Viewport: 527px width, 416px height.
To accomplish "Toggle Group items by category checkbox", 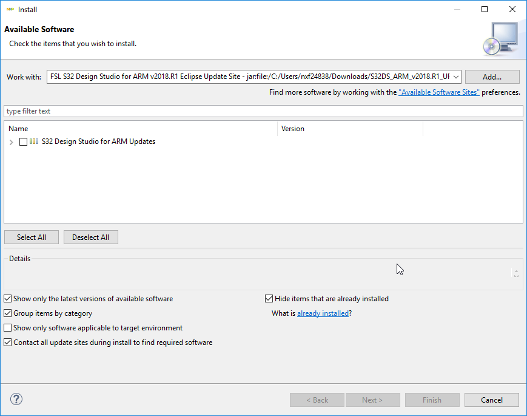I will click(7, 313).
